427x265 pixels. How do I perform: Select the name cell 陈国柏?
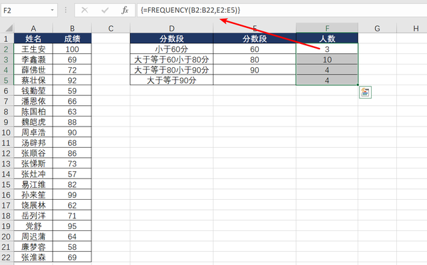[33, 111]
